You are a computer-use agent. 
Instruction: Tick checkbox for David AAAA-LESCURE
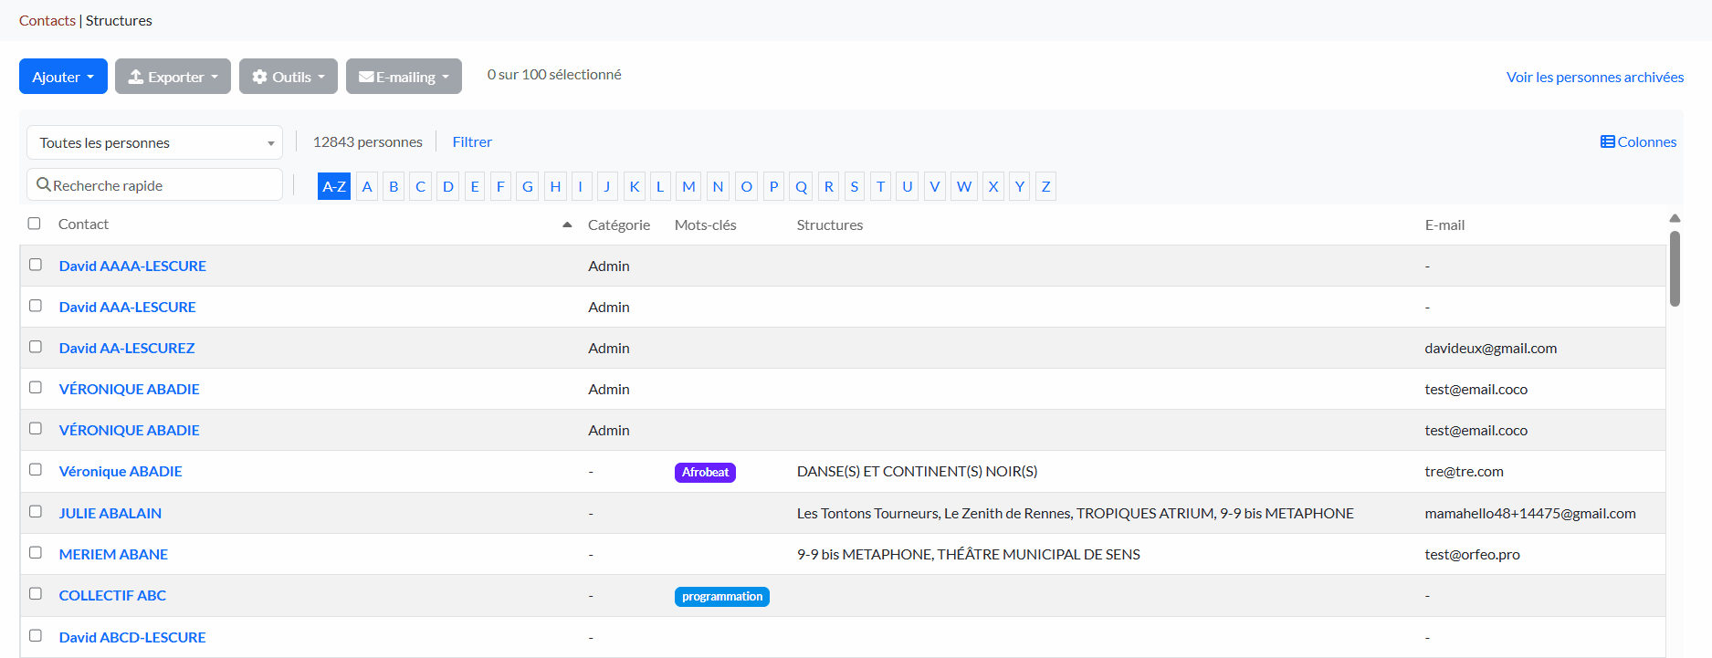(36, 265)
